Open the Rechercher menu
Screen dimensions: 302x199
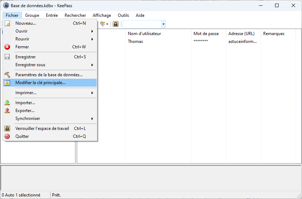[75, 15]
